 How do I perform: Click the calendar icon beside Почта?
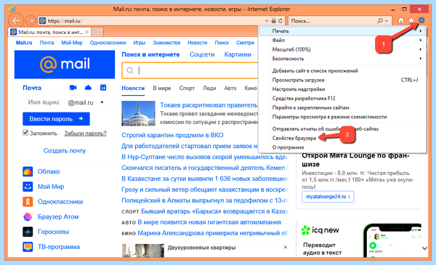103,88
